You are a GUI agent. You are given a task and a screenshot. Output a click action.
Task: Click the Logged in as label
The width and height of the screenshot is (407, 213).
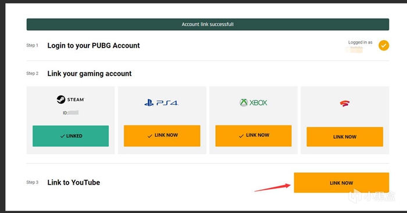tap(360, 42)
